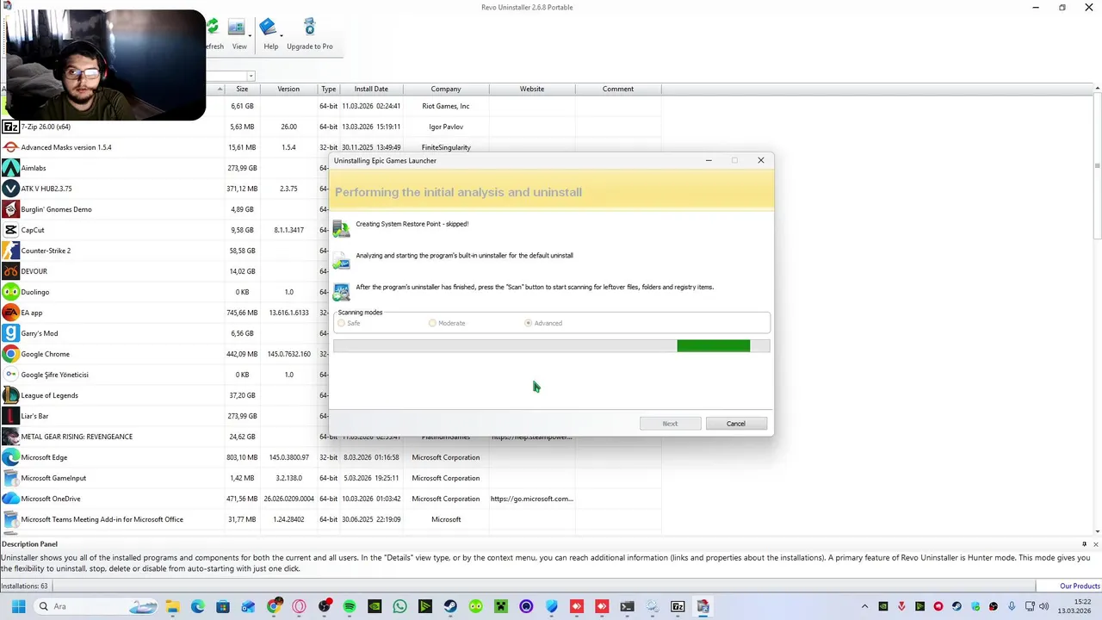Open the Windows Start button
Screen dimensions: 1102x620
18,606
